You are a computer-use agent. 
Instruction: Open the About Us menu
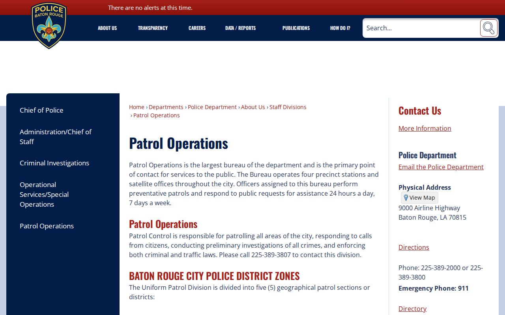[107, 28]
